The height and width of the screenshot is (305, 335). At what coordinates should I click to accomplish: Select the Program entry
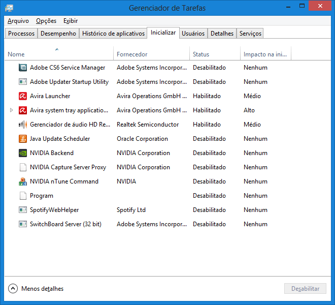(42, 196)
